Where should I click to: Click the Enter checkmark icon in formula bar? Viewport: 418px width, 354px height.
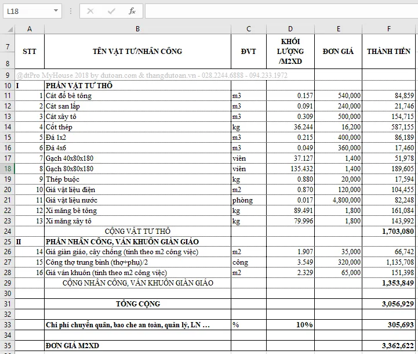point(111,11)
